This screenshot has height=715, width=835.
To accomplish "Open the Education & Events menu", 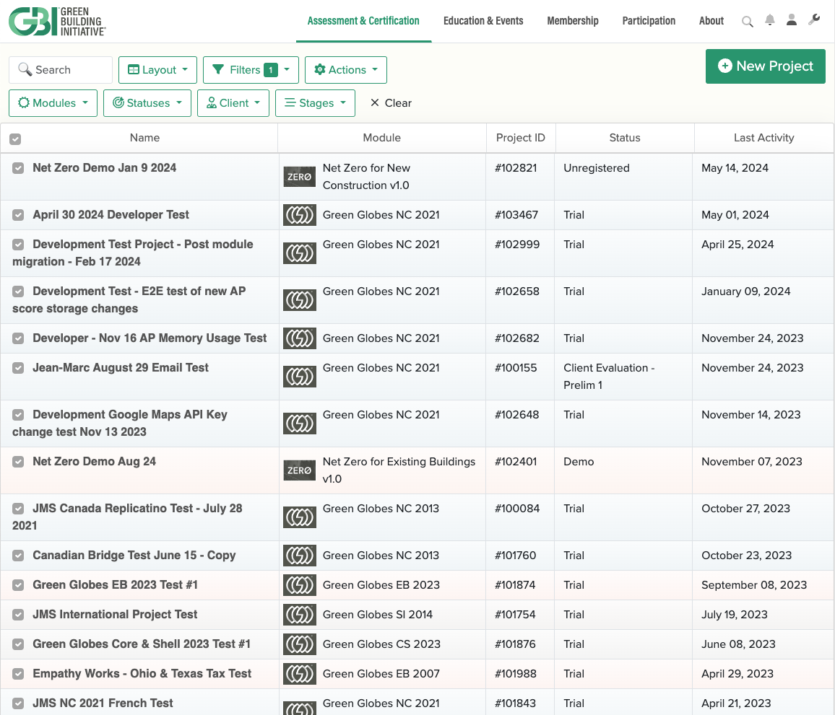I will pyautogui.click(x=483, y=21).
